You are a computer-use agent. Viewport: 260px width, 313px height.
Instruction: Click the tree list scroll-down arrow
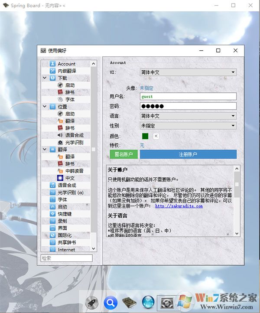(94, 248)
